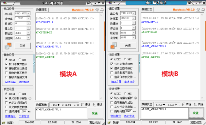Click the bell notification icon in module B window
The height and width of the screenshot is (125, 206).
(203, 10)
